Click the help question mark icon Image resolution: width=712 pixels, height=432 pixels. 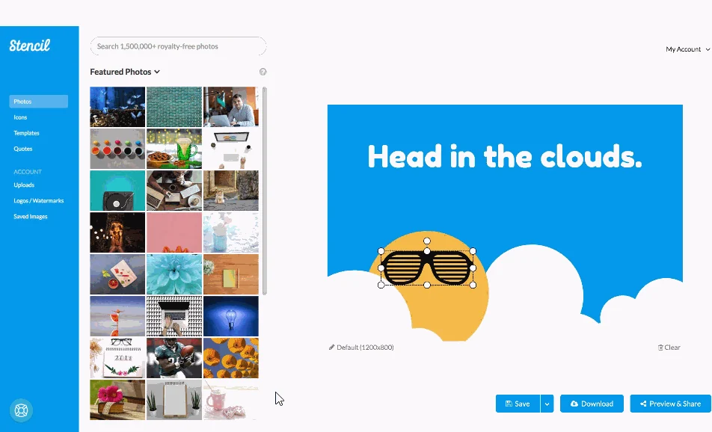point(263,72)
